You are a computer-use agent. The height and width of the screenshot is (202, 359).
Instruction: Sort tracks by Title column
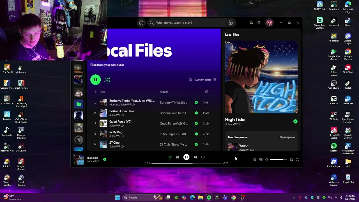tap(102, 92)
